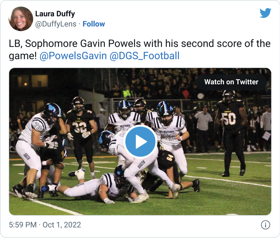The image size is (280, 240).
Task: Open the Laura Duffy display name
Action: coord(55,14)
